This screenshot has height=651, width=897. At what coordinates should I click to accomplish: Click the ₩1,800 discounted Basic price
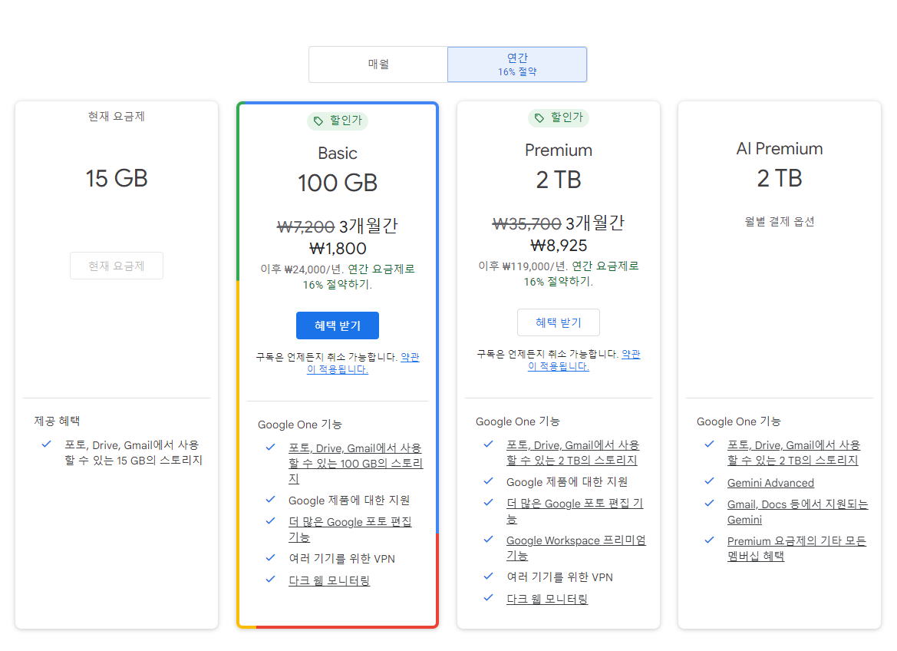tap(338, 249)
